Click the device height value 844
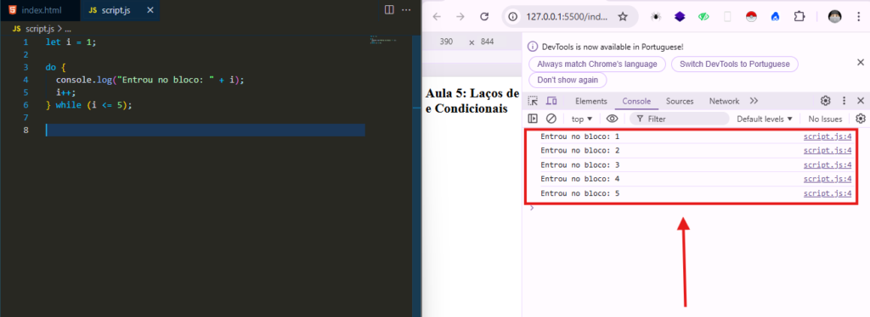 pos(487,42)
